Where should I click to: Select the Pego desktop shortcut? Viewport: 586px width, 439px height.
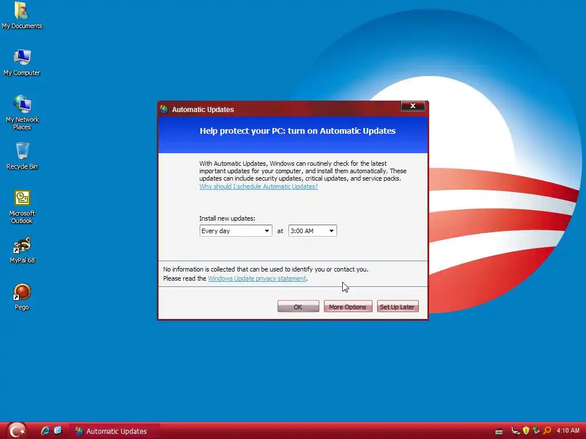(x=22, y=297)
